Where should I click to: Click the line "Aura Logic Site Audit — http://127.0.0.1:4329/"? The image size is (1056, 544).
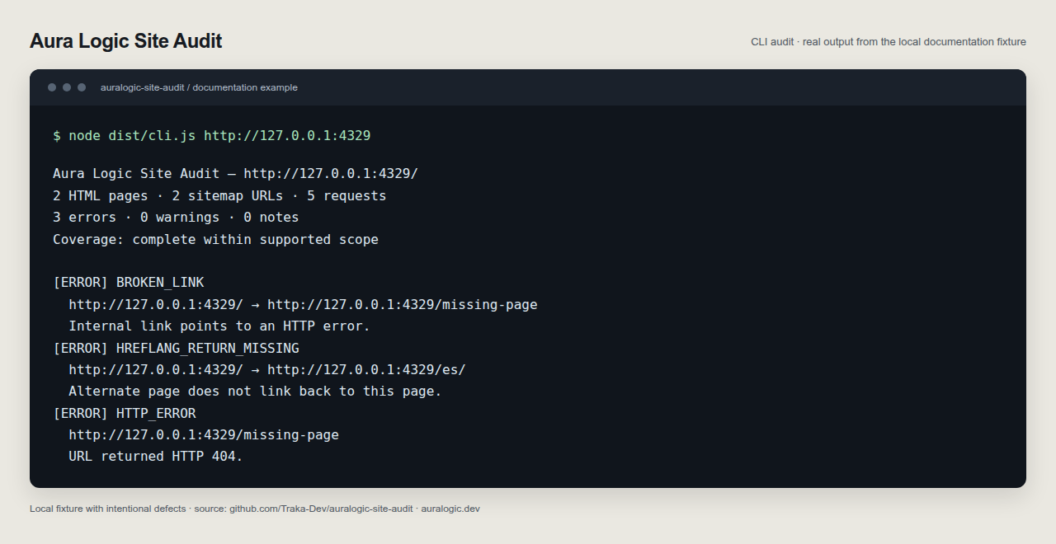click(x=236, y=174)
